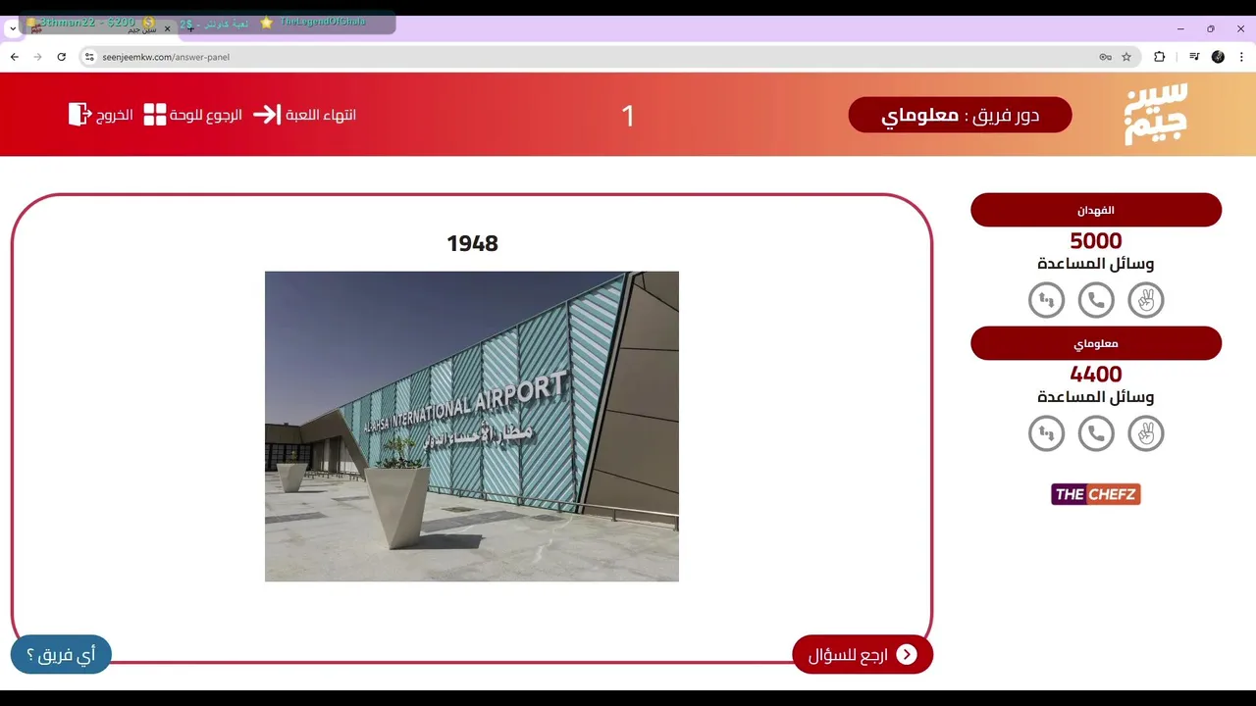Click THE CHEFZ sponsor logo
Image resolution: width=1256 pixels, height=706 pixels.
tap(1096, 494)
